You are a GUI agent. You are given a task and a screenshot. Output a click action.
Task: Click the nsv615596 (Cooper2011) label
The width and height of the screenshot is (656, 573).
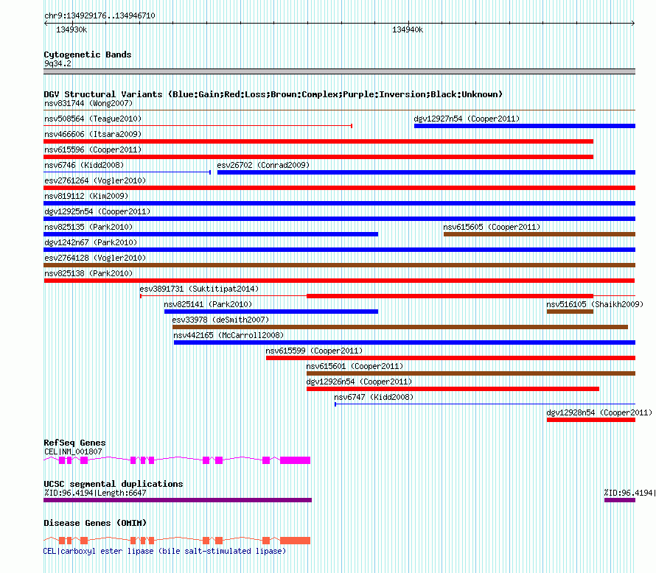click(93, 150)
